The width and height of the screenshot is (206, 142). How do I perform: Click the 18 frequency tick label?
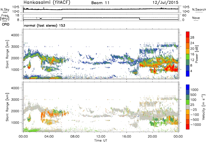(x=18, y=15)
